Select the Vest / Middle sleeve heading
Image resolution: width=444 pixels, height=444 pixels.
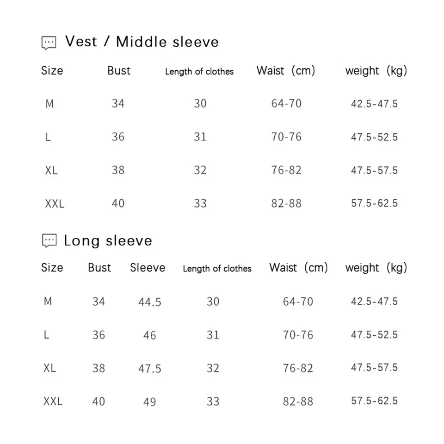(x=142, y=42)
